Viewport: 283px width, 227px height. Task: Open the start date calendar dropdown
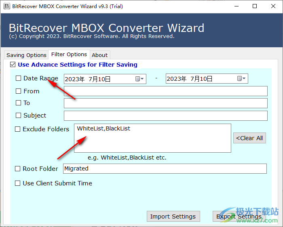click(x=139, y=79)
